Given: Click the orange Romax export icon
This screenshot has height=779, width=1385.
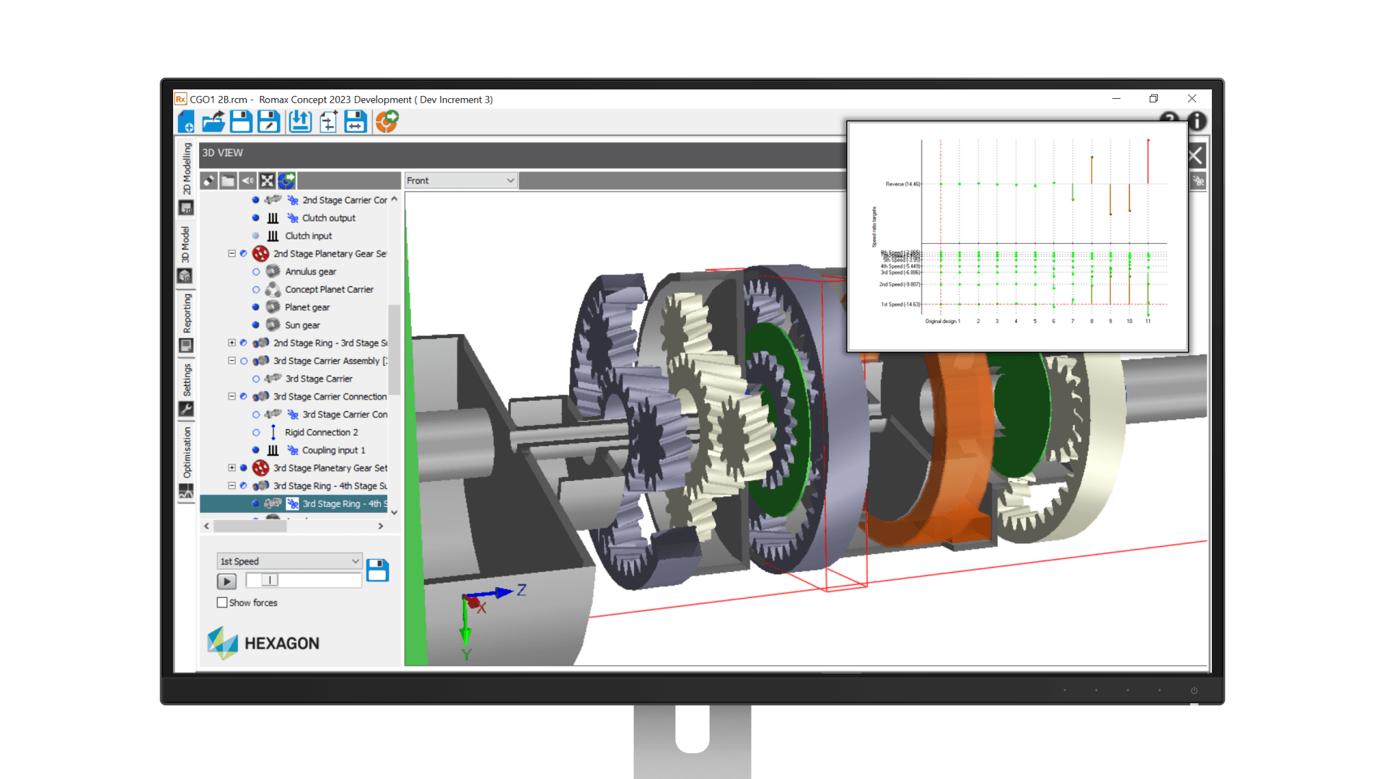Looking at the screenshot, I should [x=387, y=122].
